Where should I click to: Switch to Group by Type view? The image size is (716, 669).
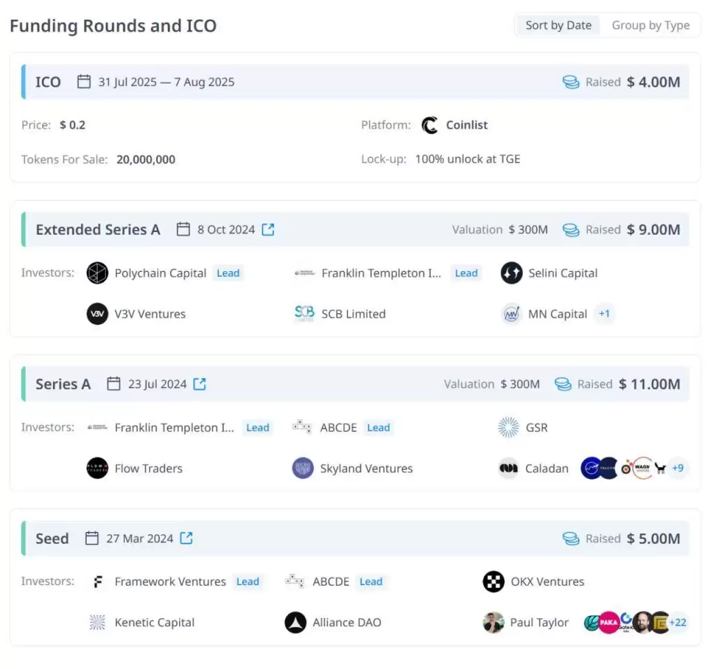tap(650, 25)
